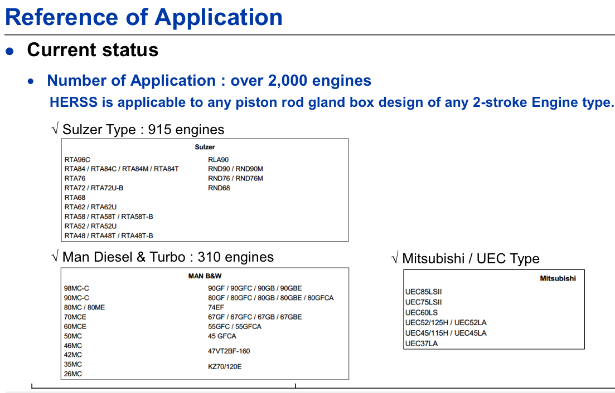Select the 'UEC75LSII' entry
This screenshot has width=615, height=393.
coord(424,303)
